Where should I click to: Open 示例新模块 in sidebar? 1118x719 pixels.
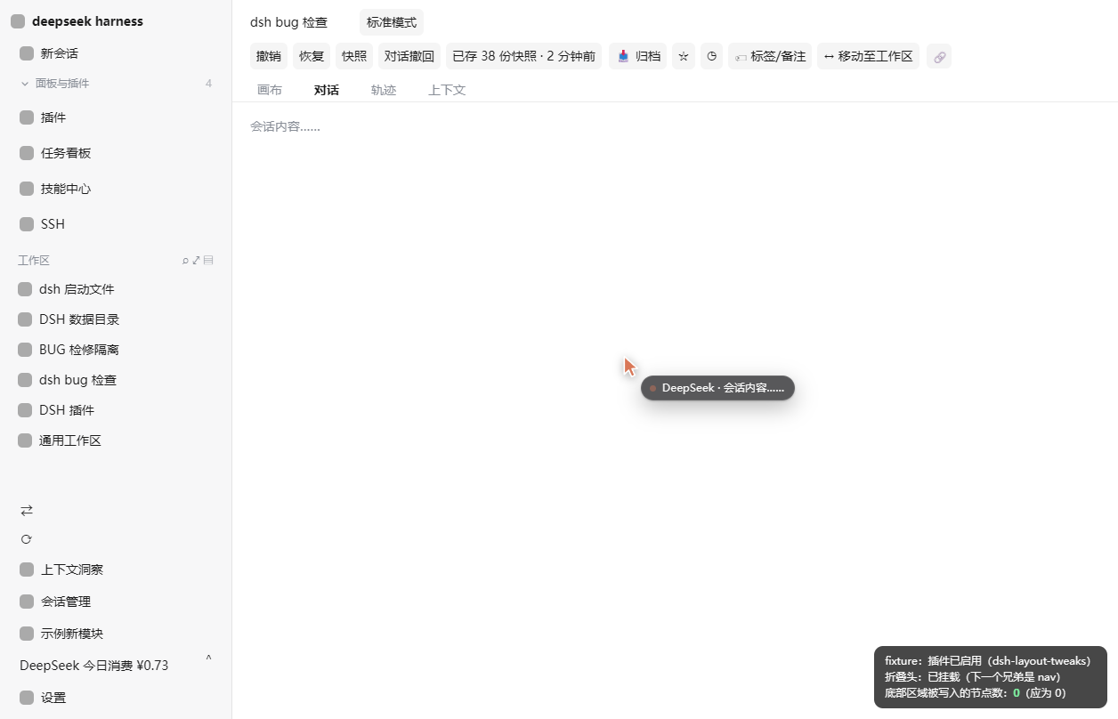tap(116, 634)
